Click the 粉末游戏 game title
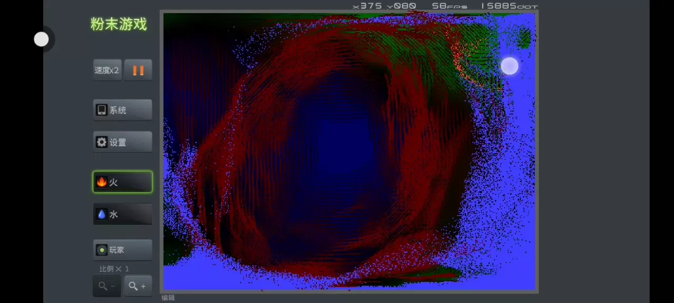 coord(118,24)
